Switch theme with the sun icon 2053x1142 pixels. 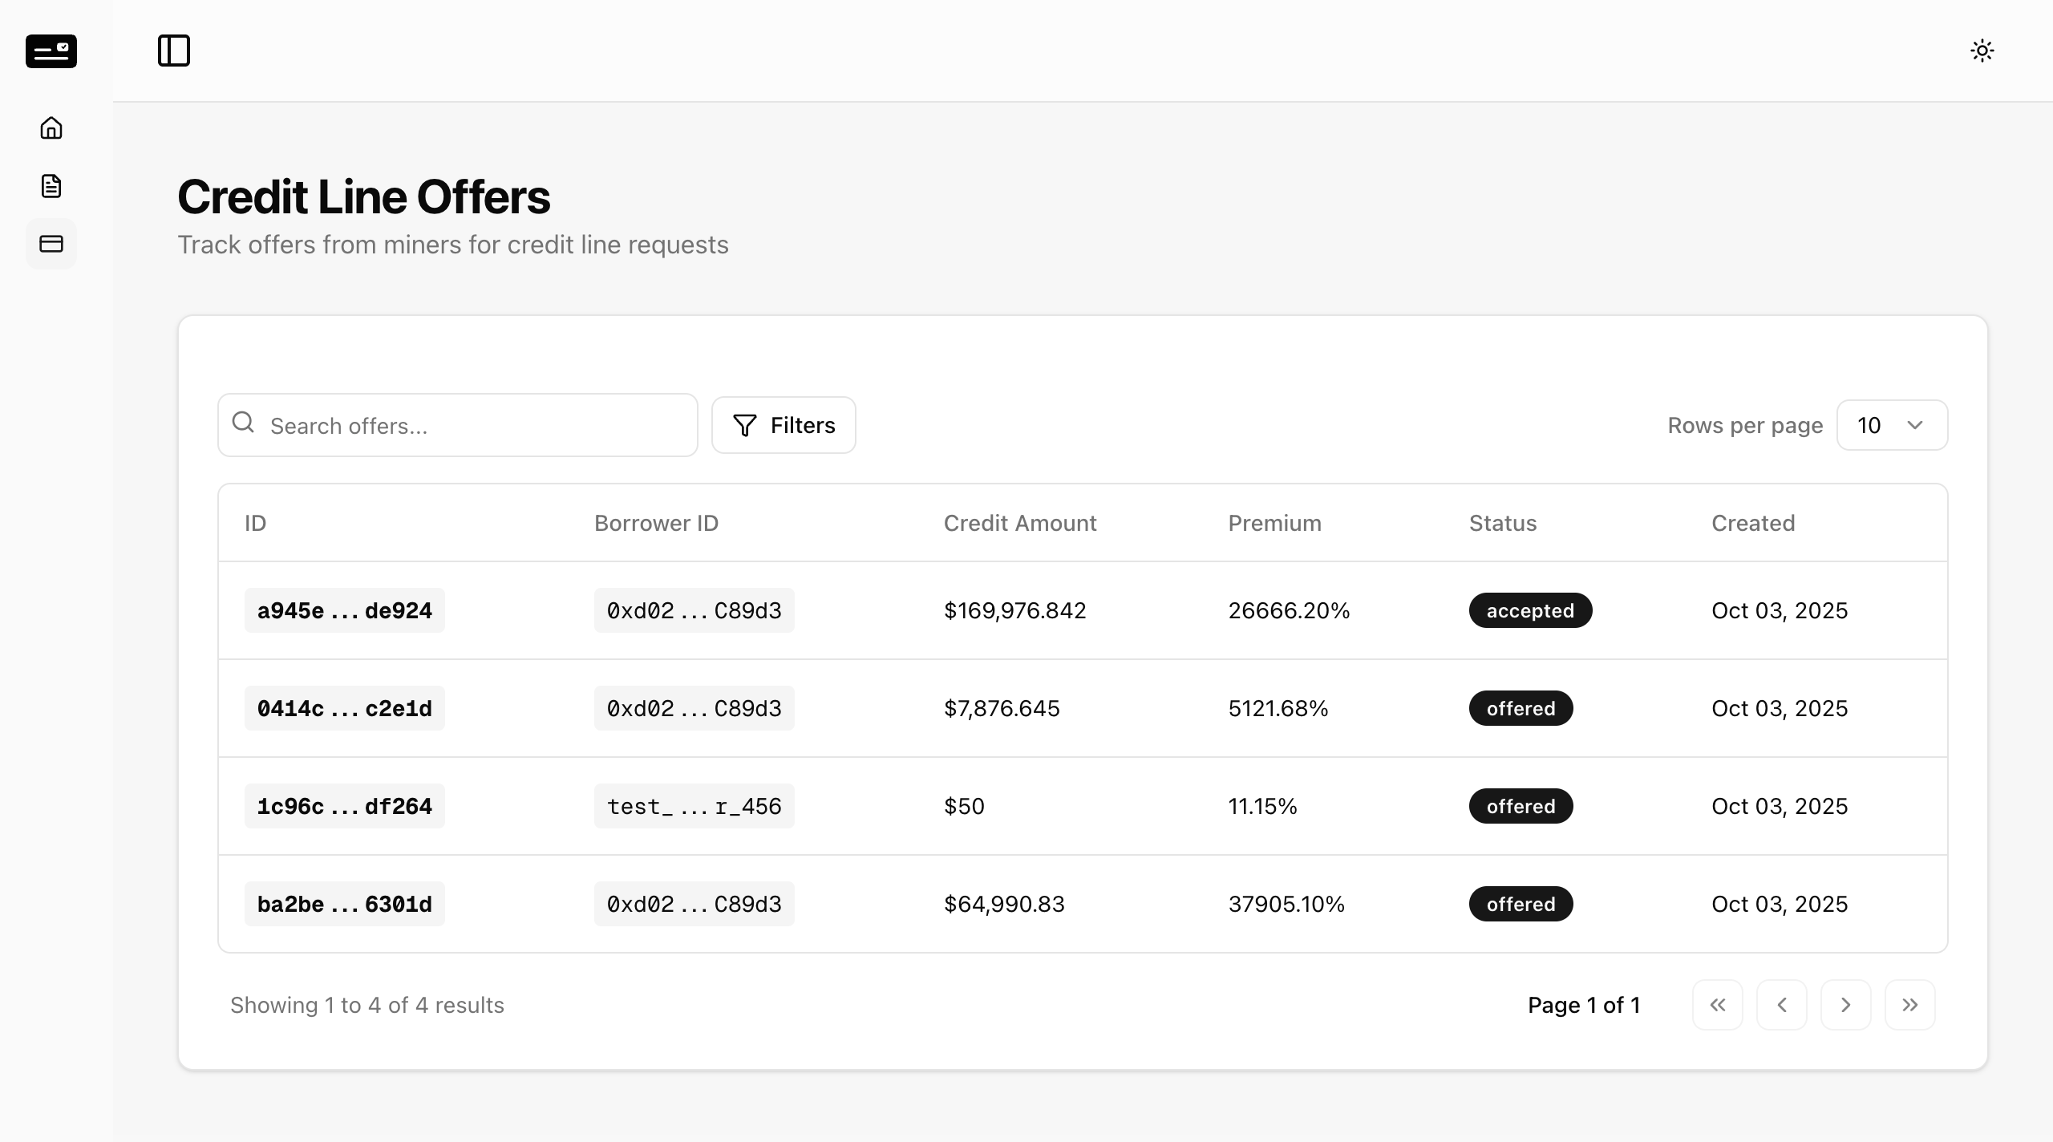pyautogui.click(x=1982, y=51)
